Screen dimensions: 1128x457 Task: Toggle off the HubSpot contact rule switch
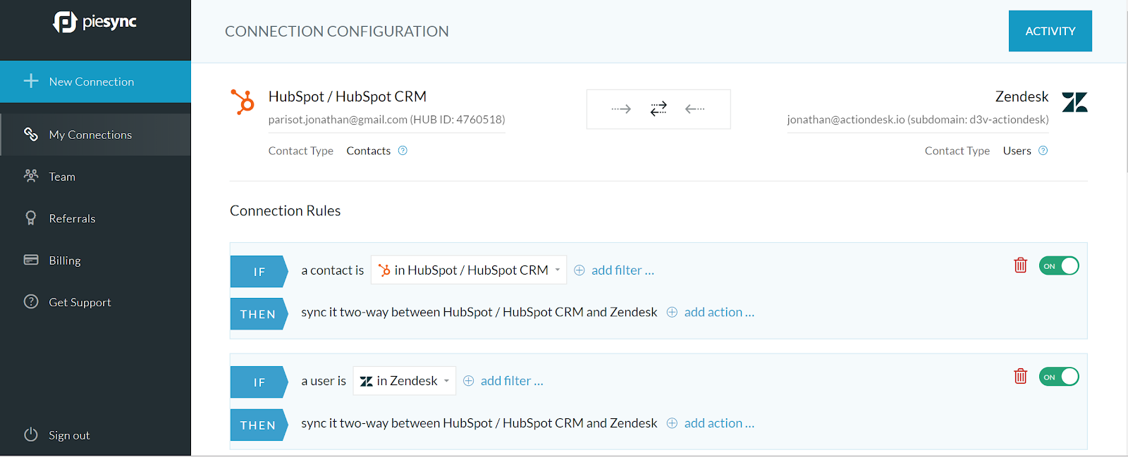click(x=1059, y=266)
